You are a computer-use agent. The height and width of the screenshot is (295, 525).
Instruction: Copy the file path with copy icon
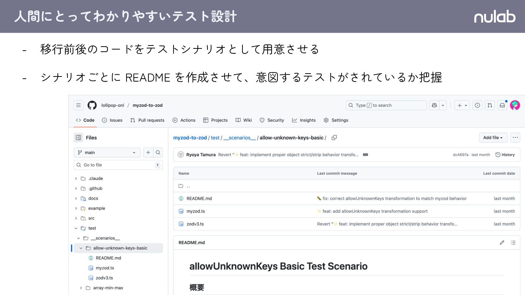click(334, 138)
